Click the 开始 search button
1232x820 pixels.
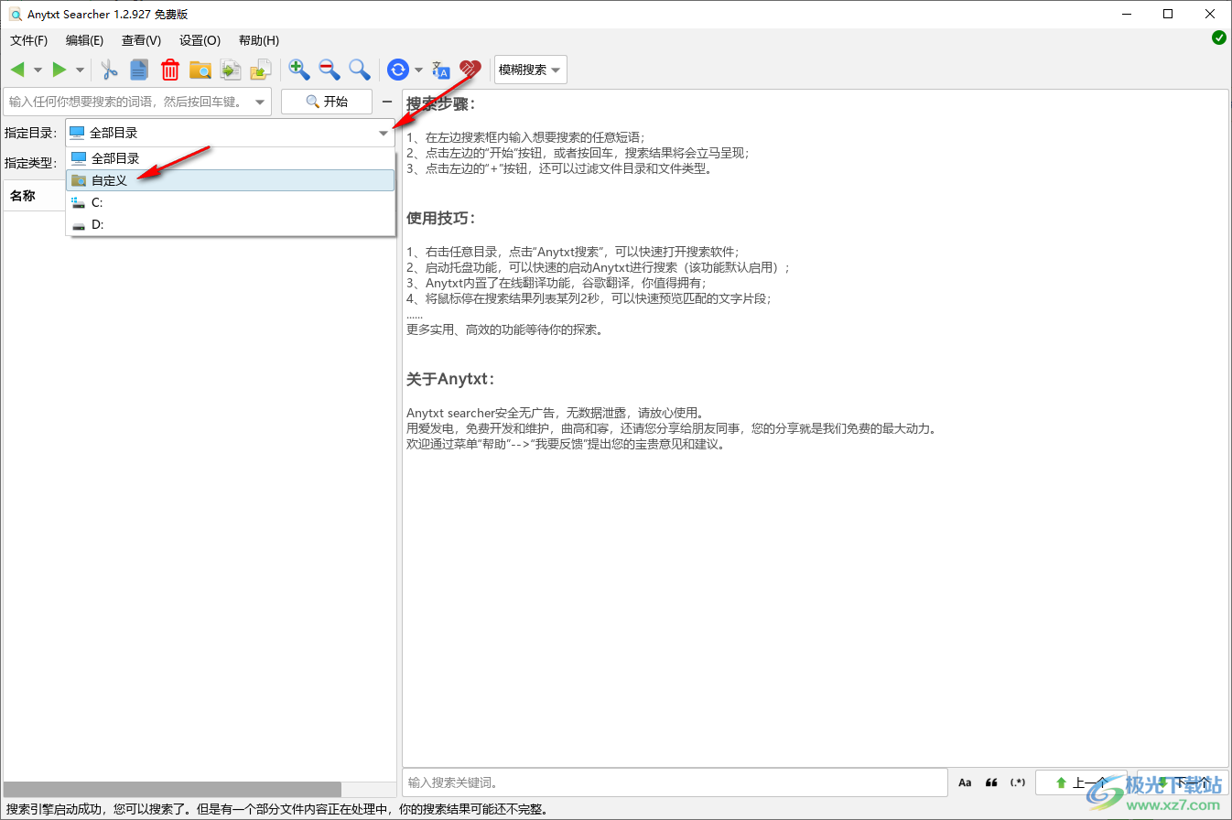[x=327, y=102]
